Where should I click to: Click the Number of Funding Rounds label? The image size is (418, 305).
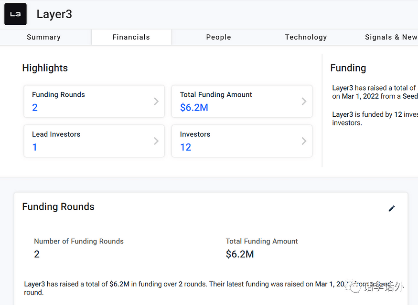79,242
